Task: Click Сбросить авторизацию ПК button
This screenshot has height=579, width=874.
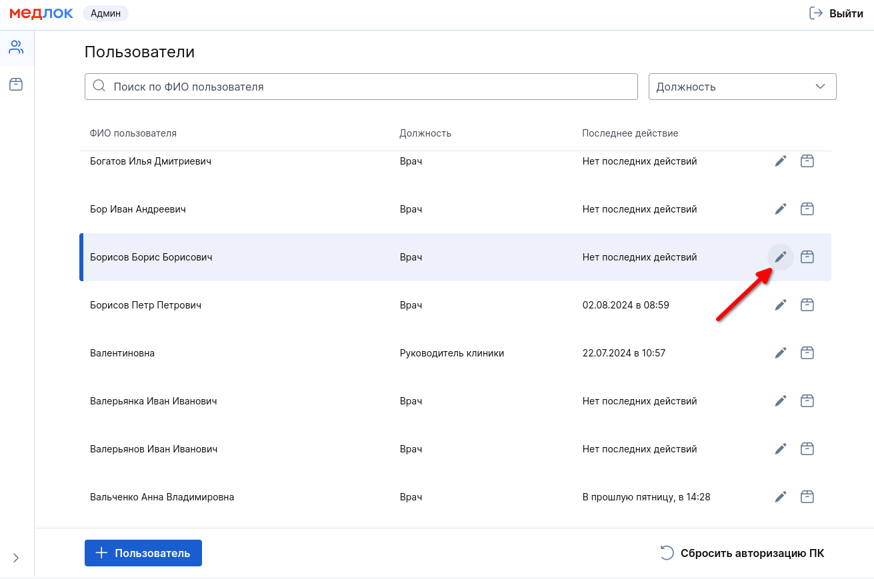Action: click(742, 553)
